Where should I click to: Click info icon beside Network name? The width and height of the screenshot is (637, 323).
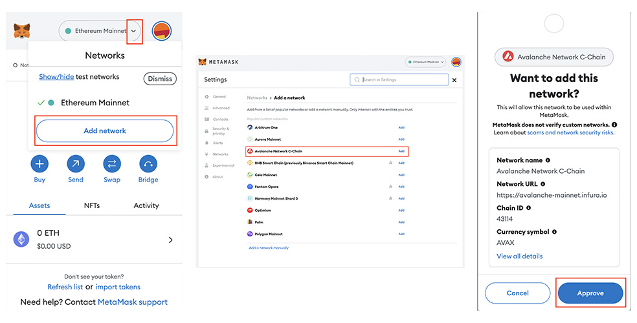coord(548,160)
